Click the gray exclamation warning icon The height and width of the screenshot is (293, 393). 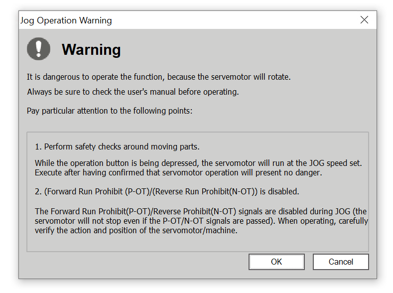[38, 49]
